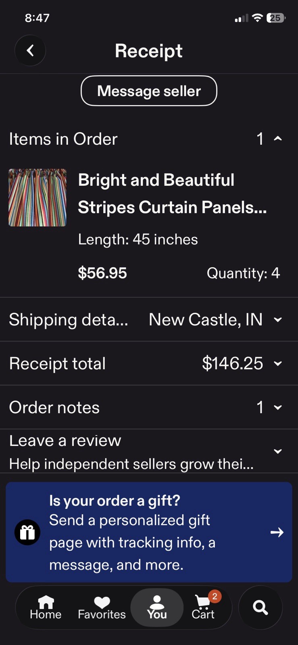The image size is (298, 645).
Task: Open the search magnifier icon
Action: coord(260,607)
